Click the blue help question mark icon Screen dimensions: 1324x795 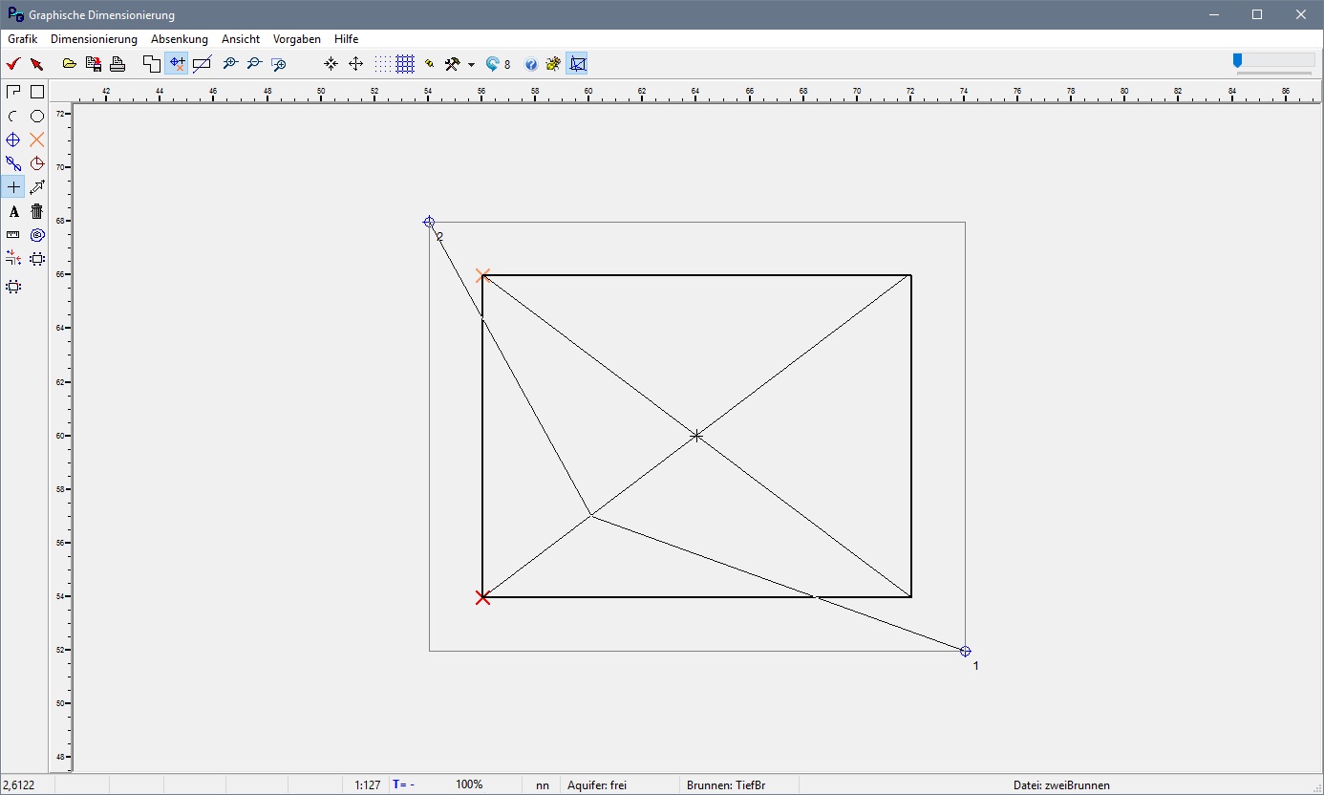[531, 64]
